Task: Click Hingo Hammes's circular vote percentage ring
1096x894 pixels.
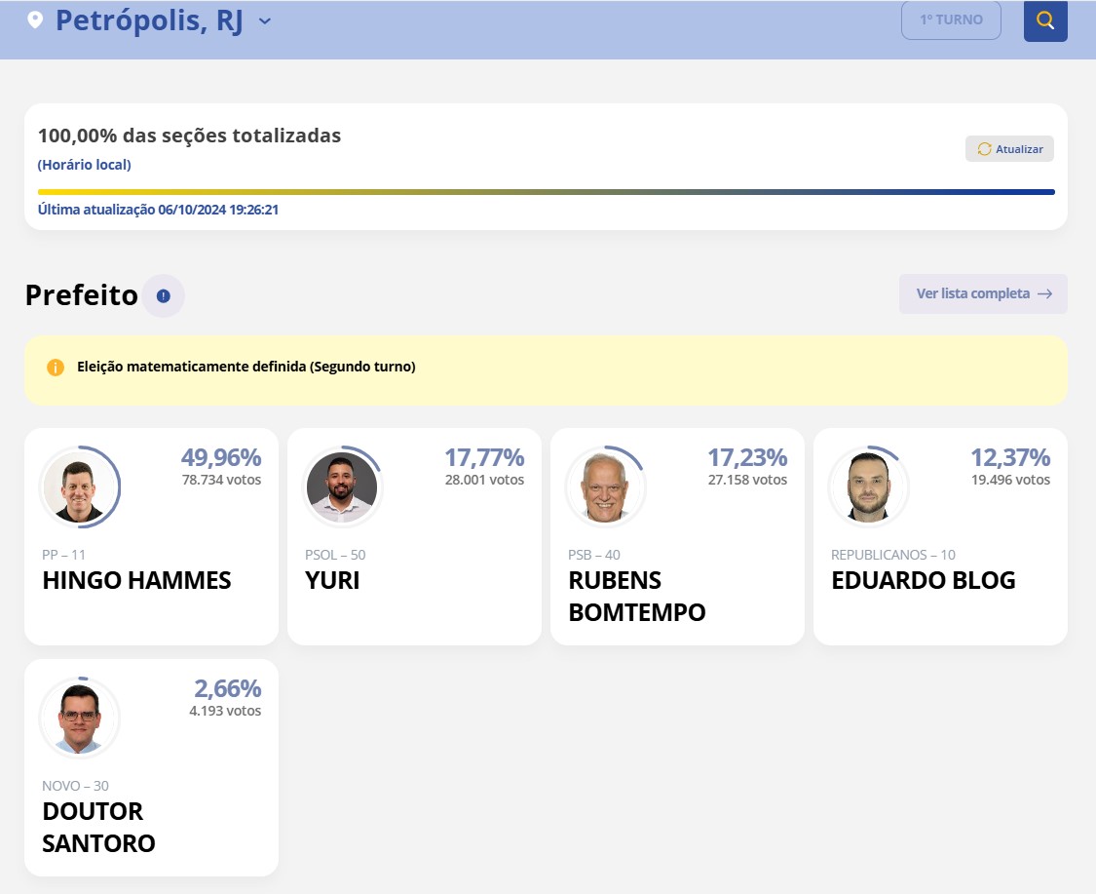Action: [x=80, y=486]
